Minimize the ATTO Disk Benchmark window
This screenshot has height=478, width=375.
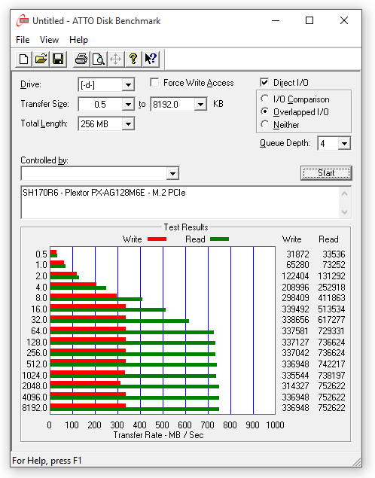276,21
